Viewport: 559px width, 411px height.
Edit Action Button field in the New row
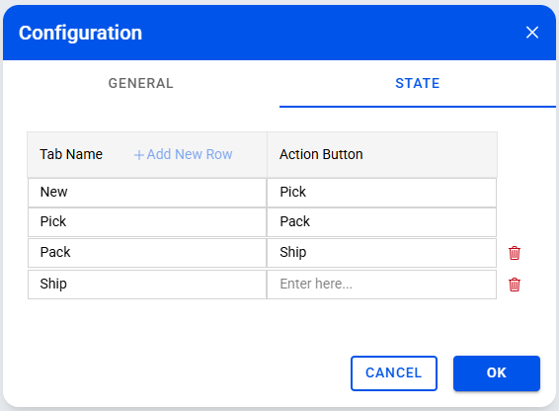point(381,193)
